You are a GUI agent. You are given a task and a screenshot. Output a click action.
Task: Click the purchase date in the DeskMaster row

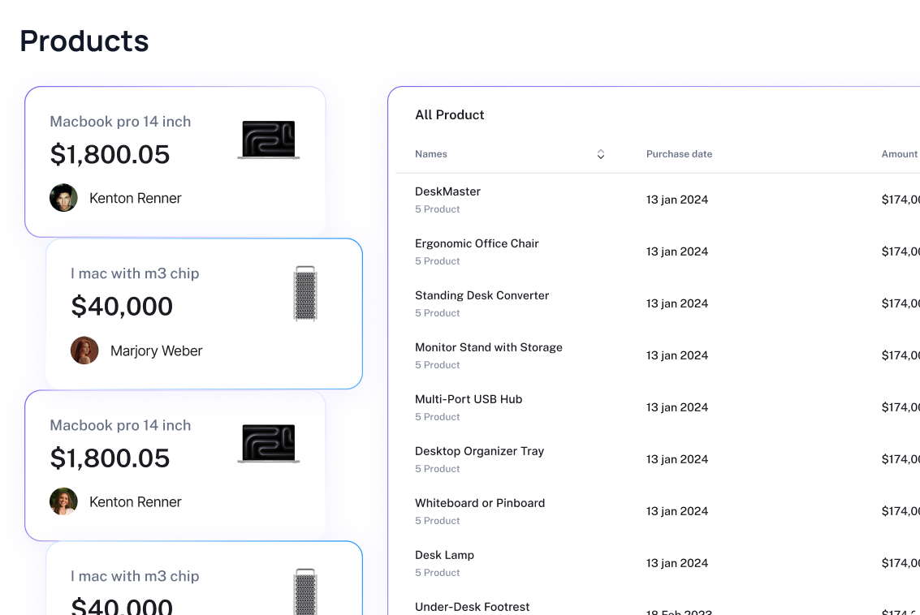[677, 200]
